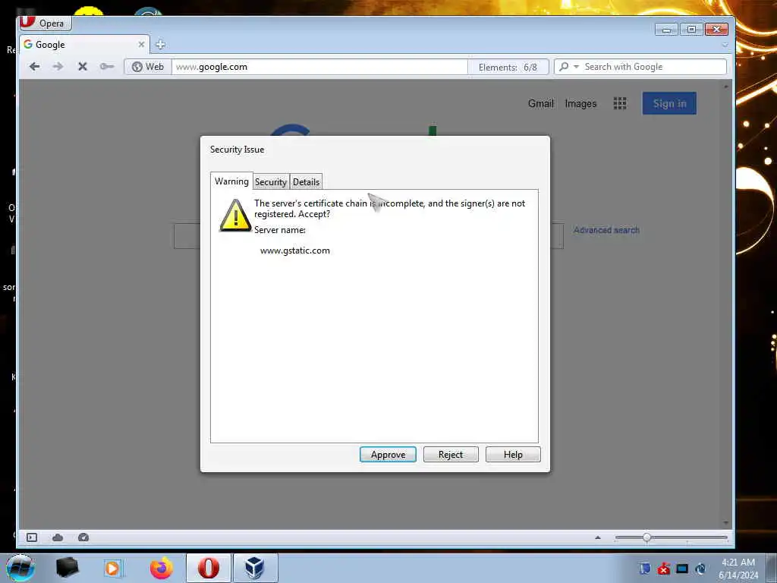This screenshot has width=777, height=583.
Task: Select the Warning tab
Action: coord(231,181)
